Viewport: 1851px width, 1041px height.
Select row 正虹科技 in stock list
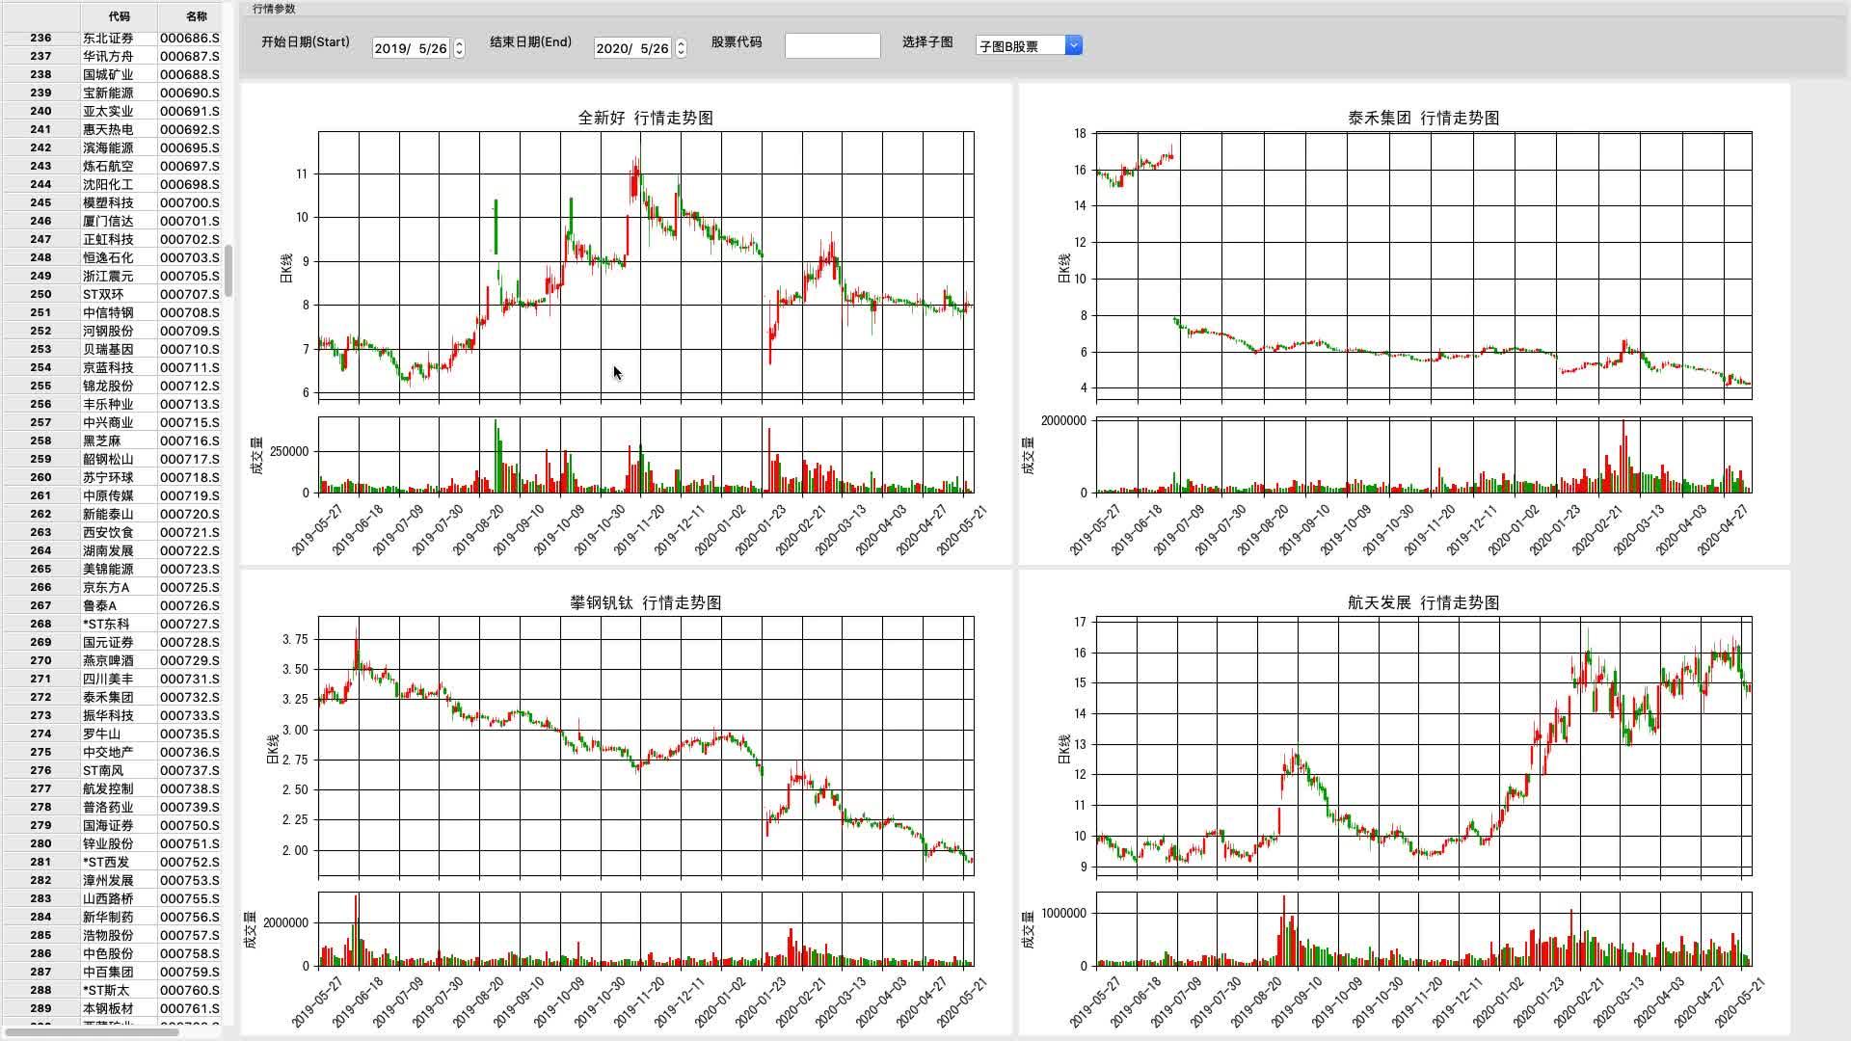point(111,239)
